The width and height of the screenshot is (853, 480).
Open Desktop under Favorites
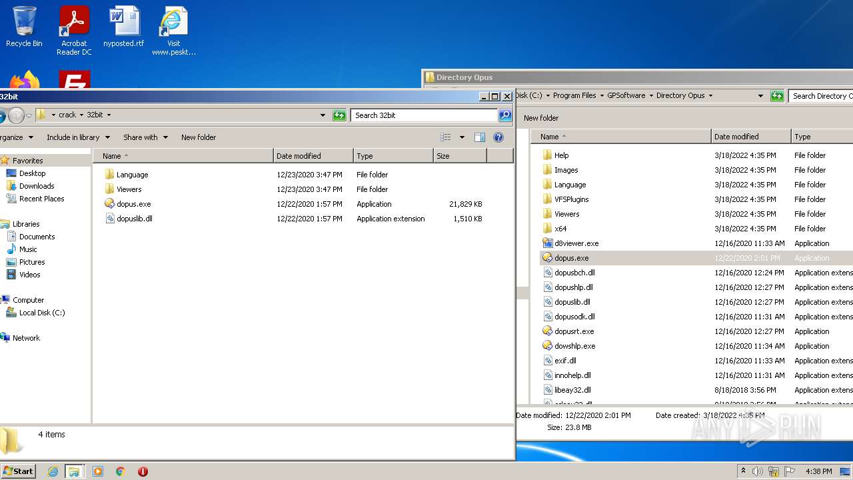click(x=32, y=173)
